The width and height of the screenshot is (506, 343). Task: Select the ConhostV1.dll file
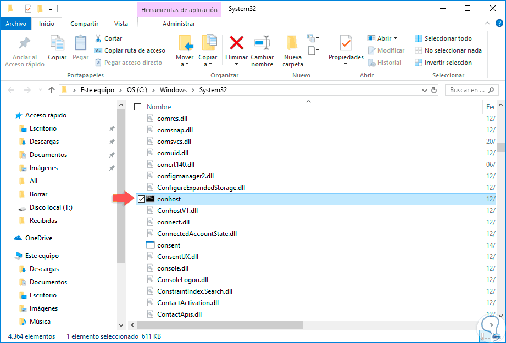[177, 211]
